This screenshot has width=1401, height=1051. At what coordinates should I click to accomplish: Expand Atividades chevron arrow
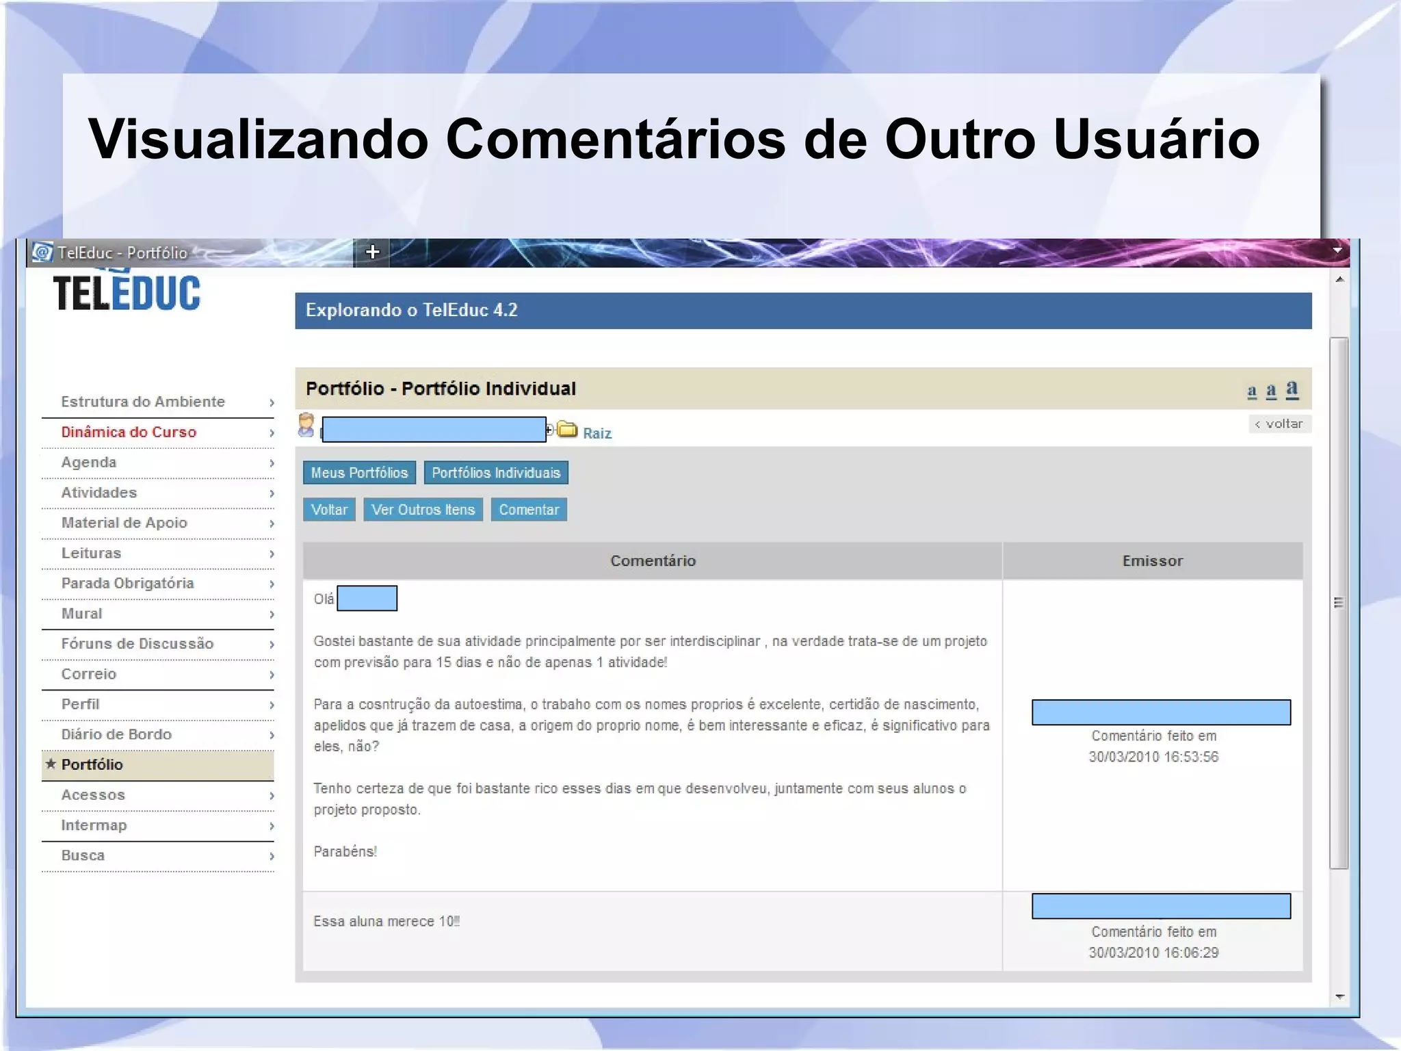coord(272,493)
